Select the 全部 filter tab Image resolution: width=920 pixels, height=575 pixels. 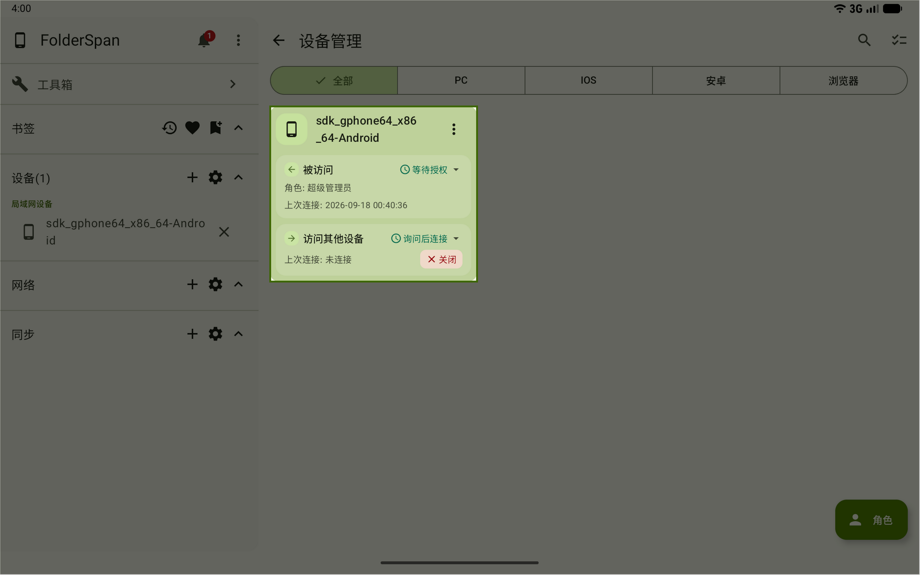click(x=334, y=81)
